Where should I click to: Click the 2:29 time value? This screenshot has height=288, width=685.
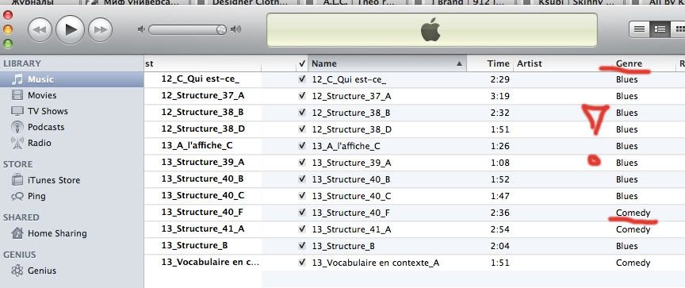[501, 79]
